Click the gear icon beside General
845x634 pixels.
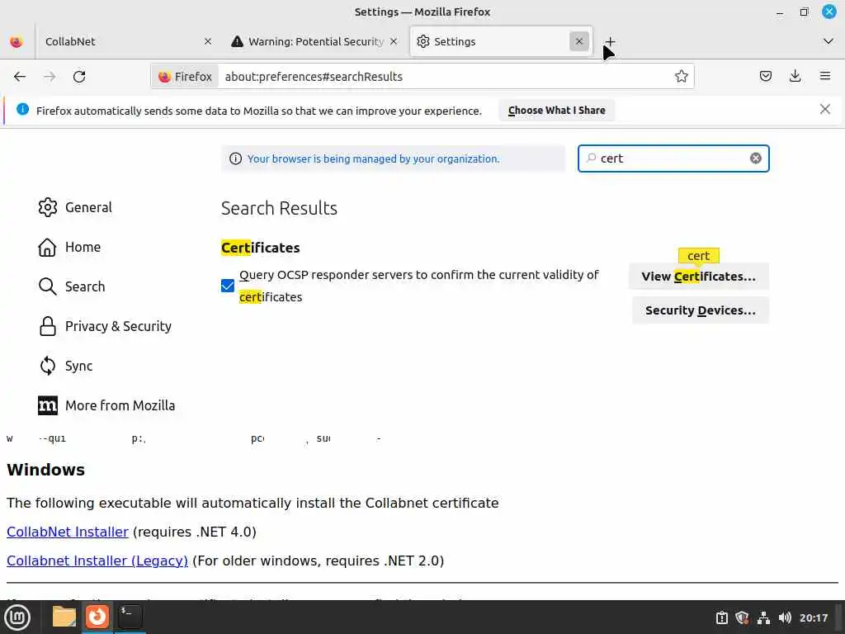[47, 207]
